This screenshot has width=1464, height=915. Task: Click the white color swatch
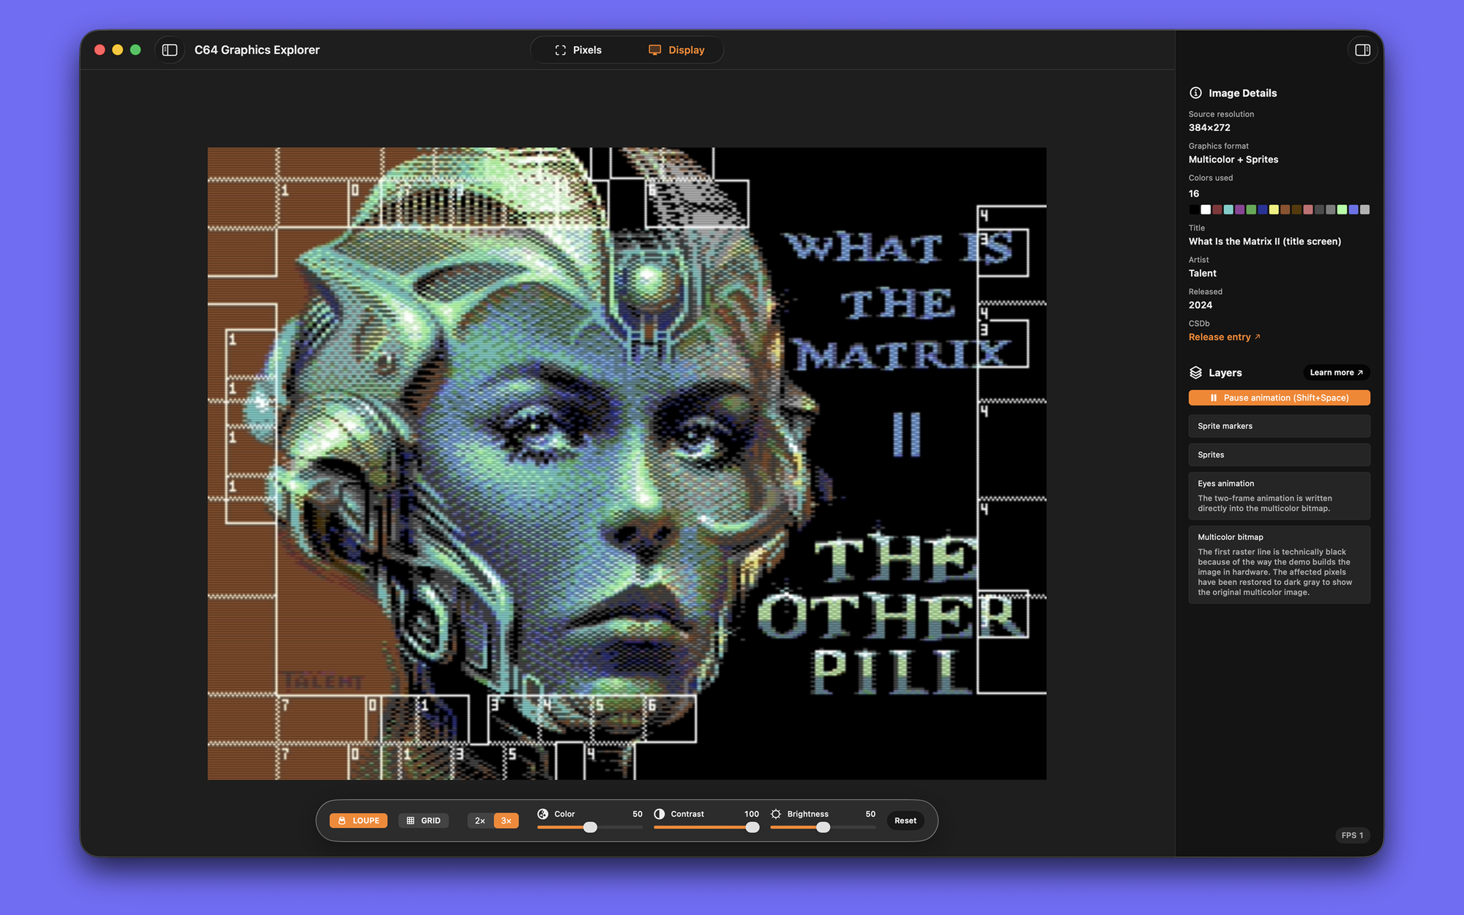coord(1206,210)
